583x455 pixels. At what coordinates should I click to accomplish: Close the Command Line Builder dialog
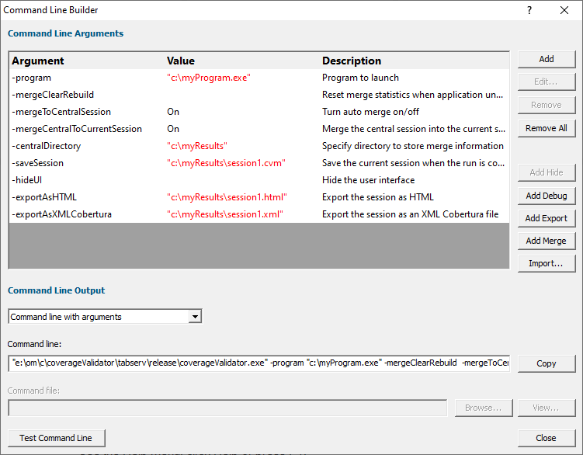pos(547,438)
